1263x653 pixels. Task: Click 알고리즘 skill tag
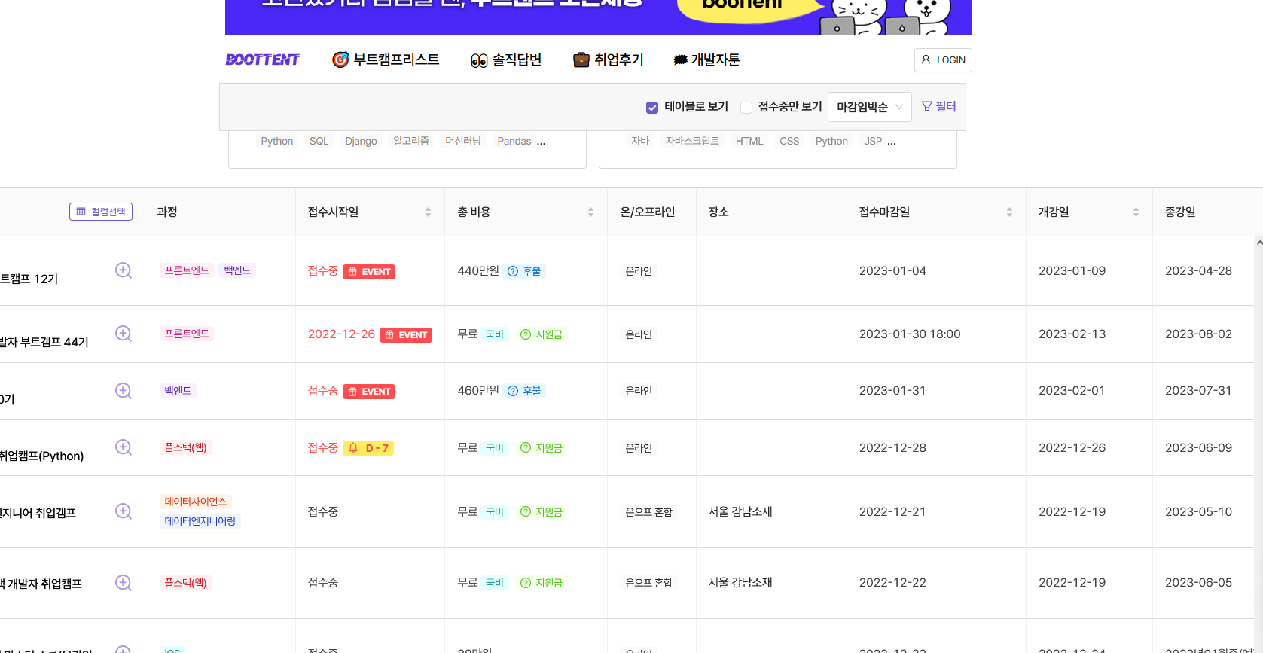[411, 141]
